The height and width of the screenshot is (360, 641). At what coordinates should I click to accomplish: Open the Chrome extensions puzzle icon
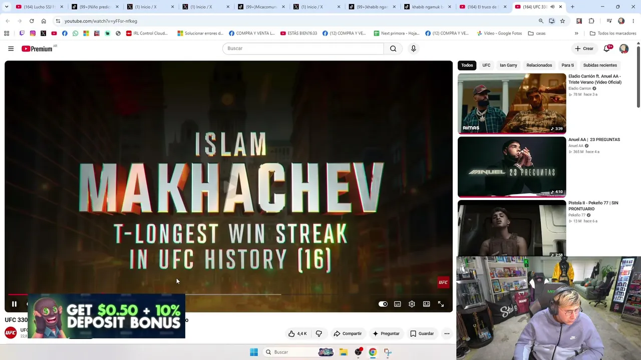click(591, 21)
